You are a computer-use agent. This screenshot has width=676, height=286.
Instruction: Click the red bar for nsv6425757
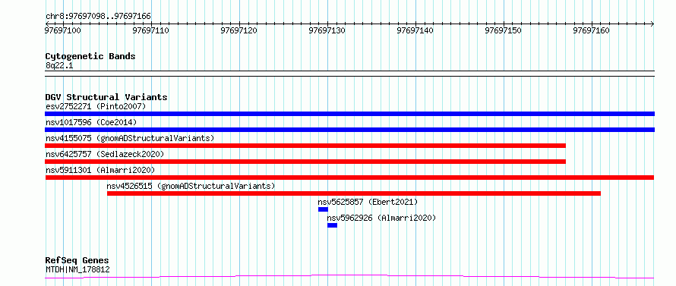click(305, 162)
